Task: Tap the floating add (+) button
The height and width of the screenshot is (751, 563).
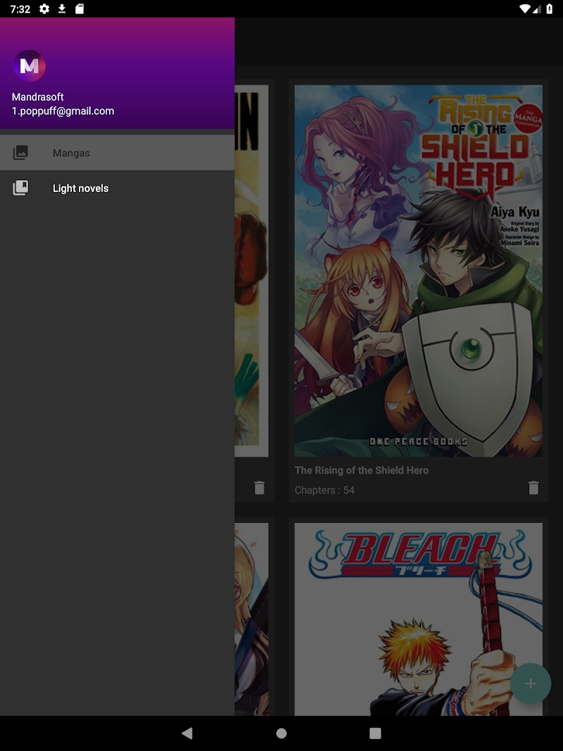Action: click(531, 683)
